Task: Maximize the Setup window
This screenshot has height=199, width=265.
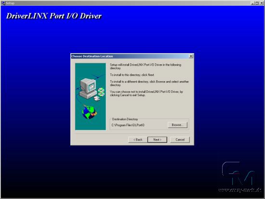Action: (257, 3)
